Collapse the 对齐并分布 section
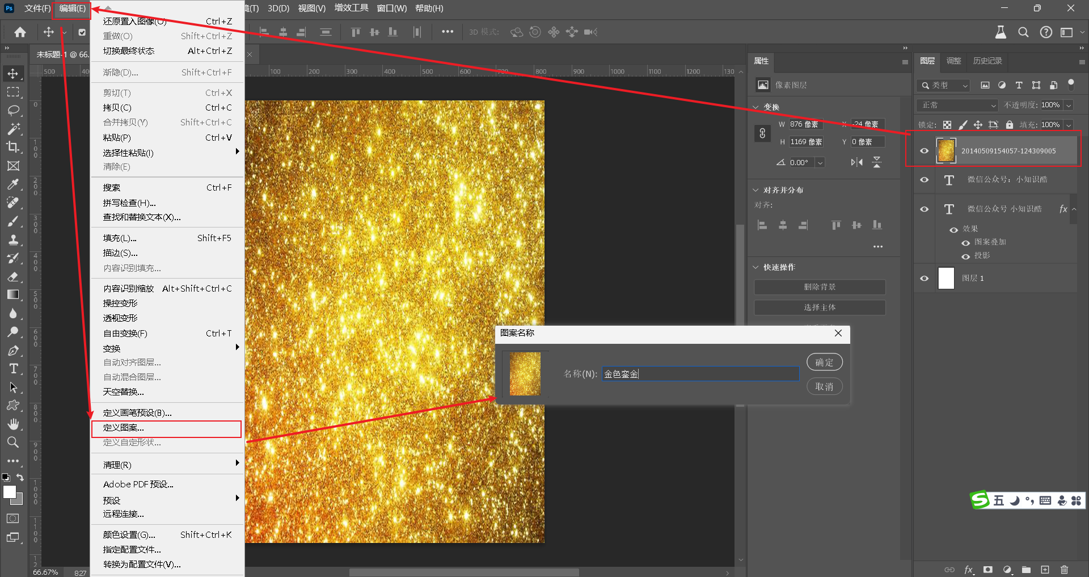Viewport: 1089px width, 577px height. pyautogui.click(x=756, y=190)
